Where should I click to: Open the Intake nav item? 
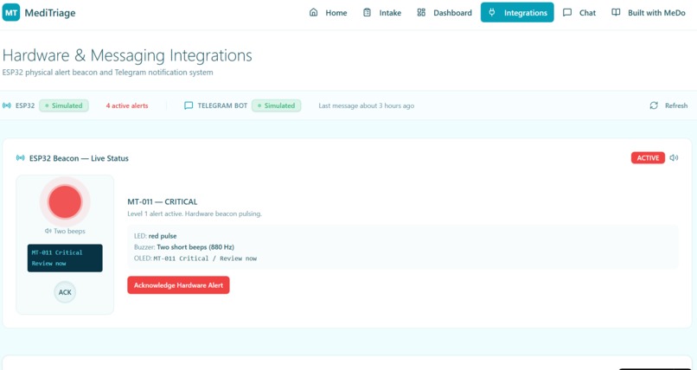click(382, 13)
